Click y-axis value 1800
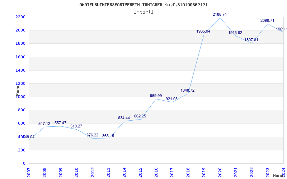287x179 pixels. tap(21, 44)
